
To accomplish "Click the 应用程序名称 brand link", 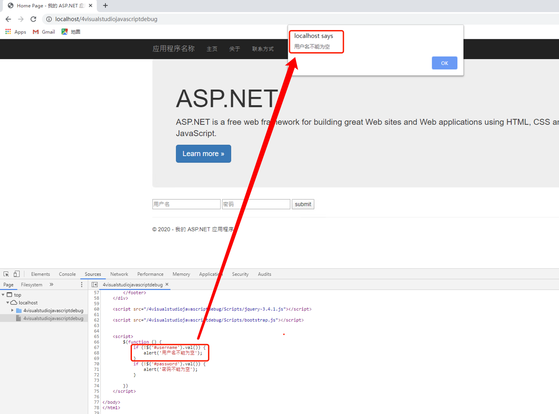I will 173,49.
